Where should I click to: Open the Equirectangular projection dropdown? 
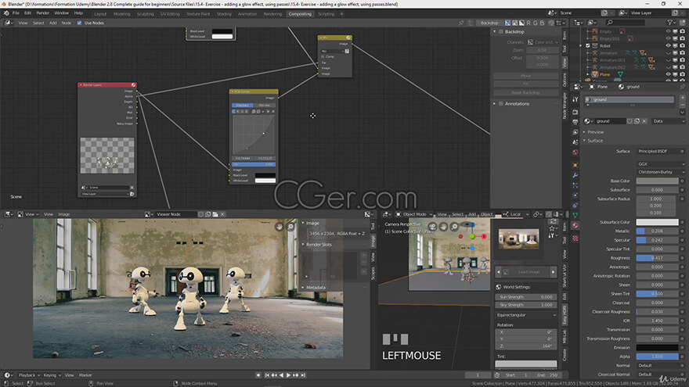(526, 315)
